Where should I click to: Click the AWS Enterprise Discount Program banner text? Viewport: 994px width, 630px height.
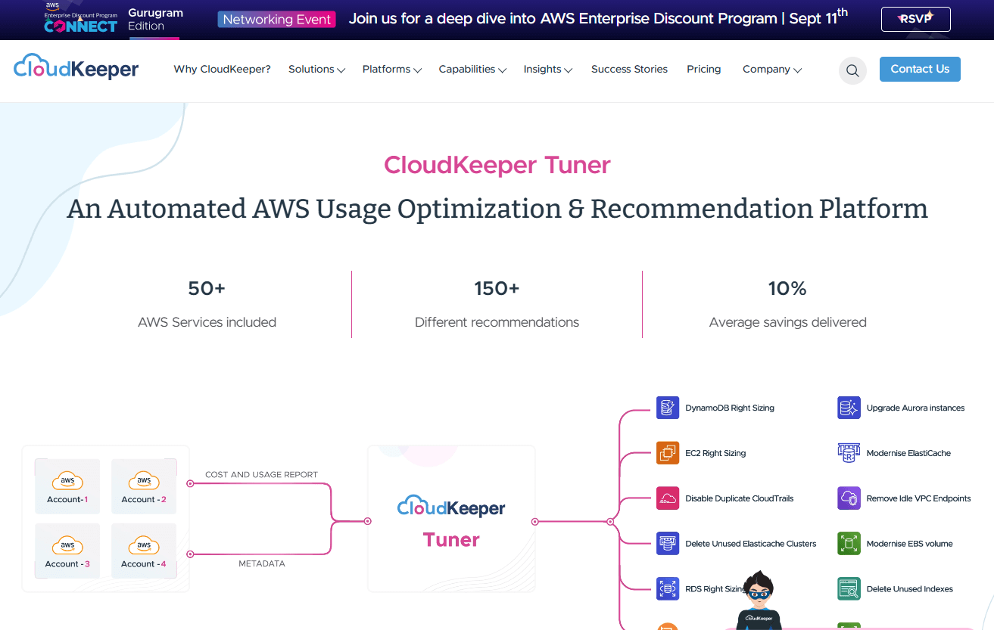[x=598, y=18]
